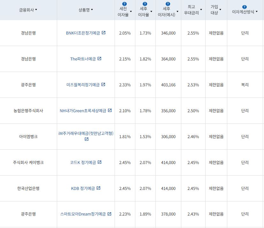Click the 세후 이자율 question mark icon
The width and height of the screenshot is (264, 228).
[x=144, y=4]
